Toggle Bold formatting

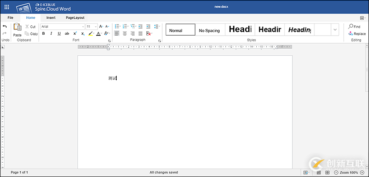click(x=43, y=33)
